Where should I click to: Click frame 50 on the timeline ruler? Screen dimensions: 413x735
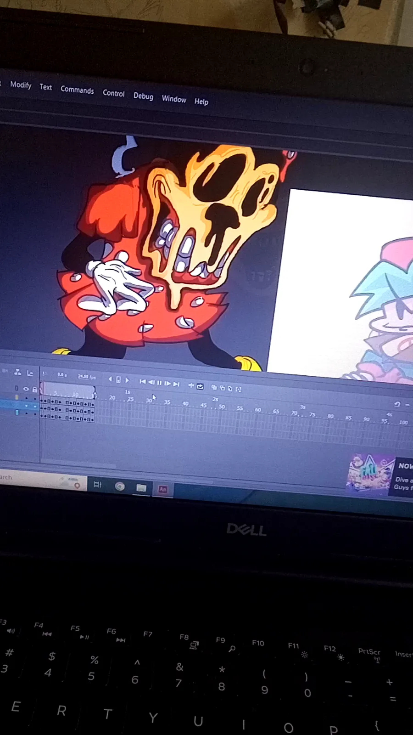click(x=222, y=407)
